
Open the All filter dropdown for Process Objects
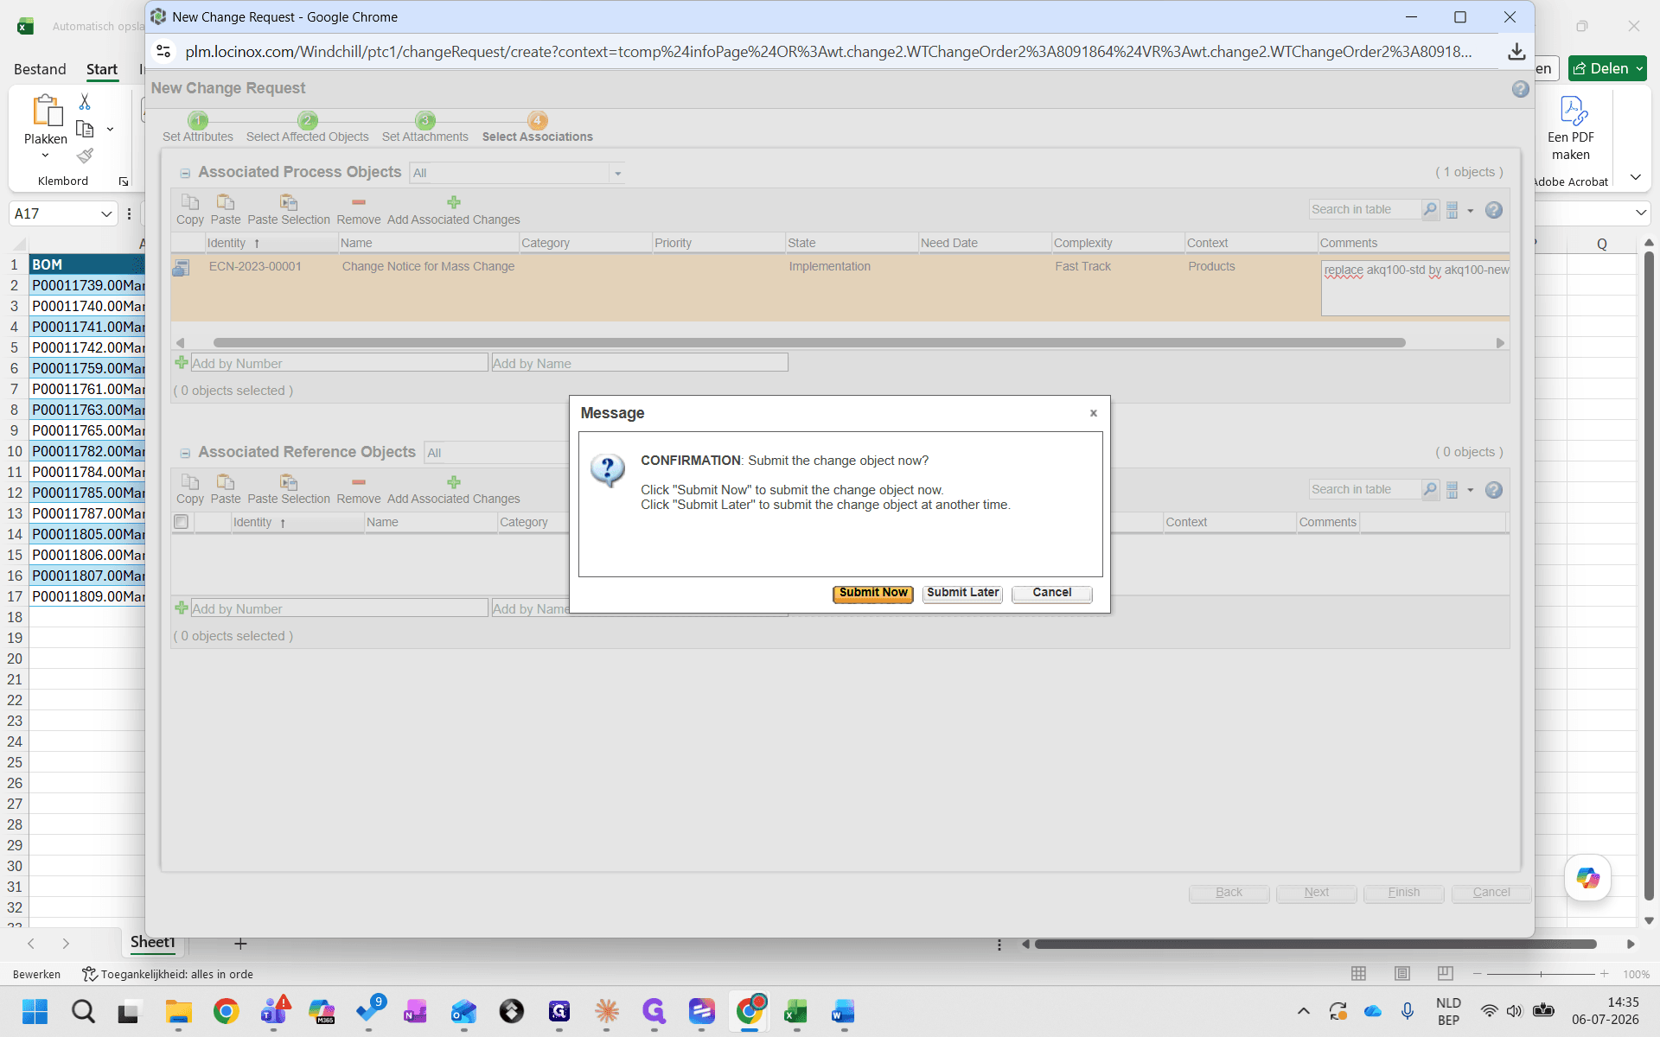click(x=617, y=174)
